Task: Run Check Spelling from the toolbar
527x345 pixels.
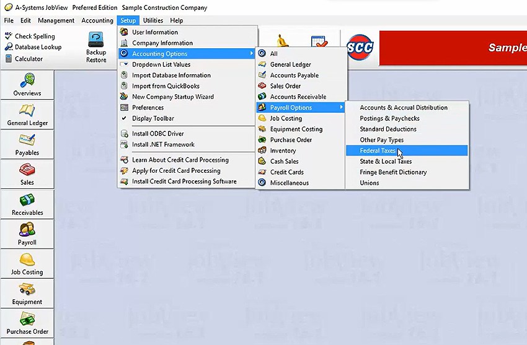Action: point(34,37)
